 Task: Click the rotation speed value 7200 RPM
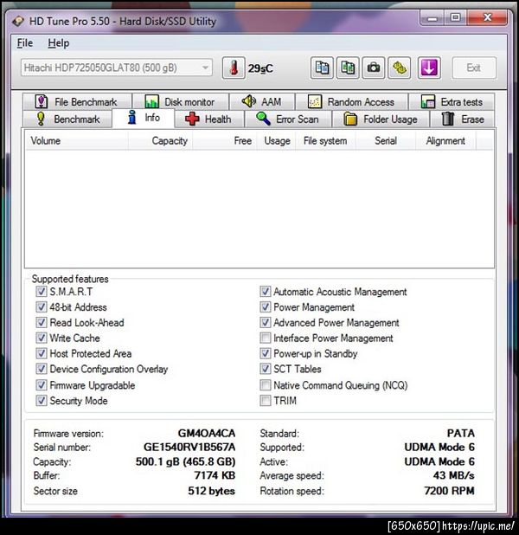click(x=450, y=491)
